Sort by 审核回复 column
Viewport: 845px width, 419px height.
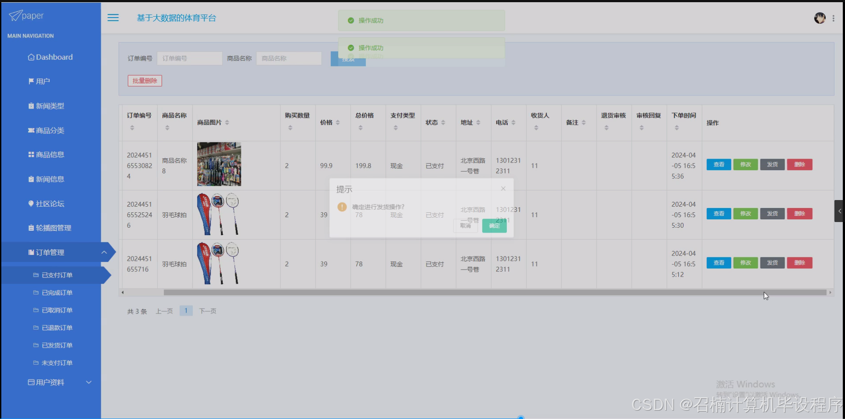click(642, 128)
